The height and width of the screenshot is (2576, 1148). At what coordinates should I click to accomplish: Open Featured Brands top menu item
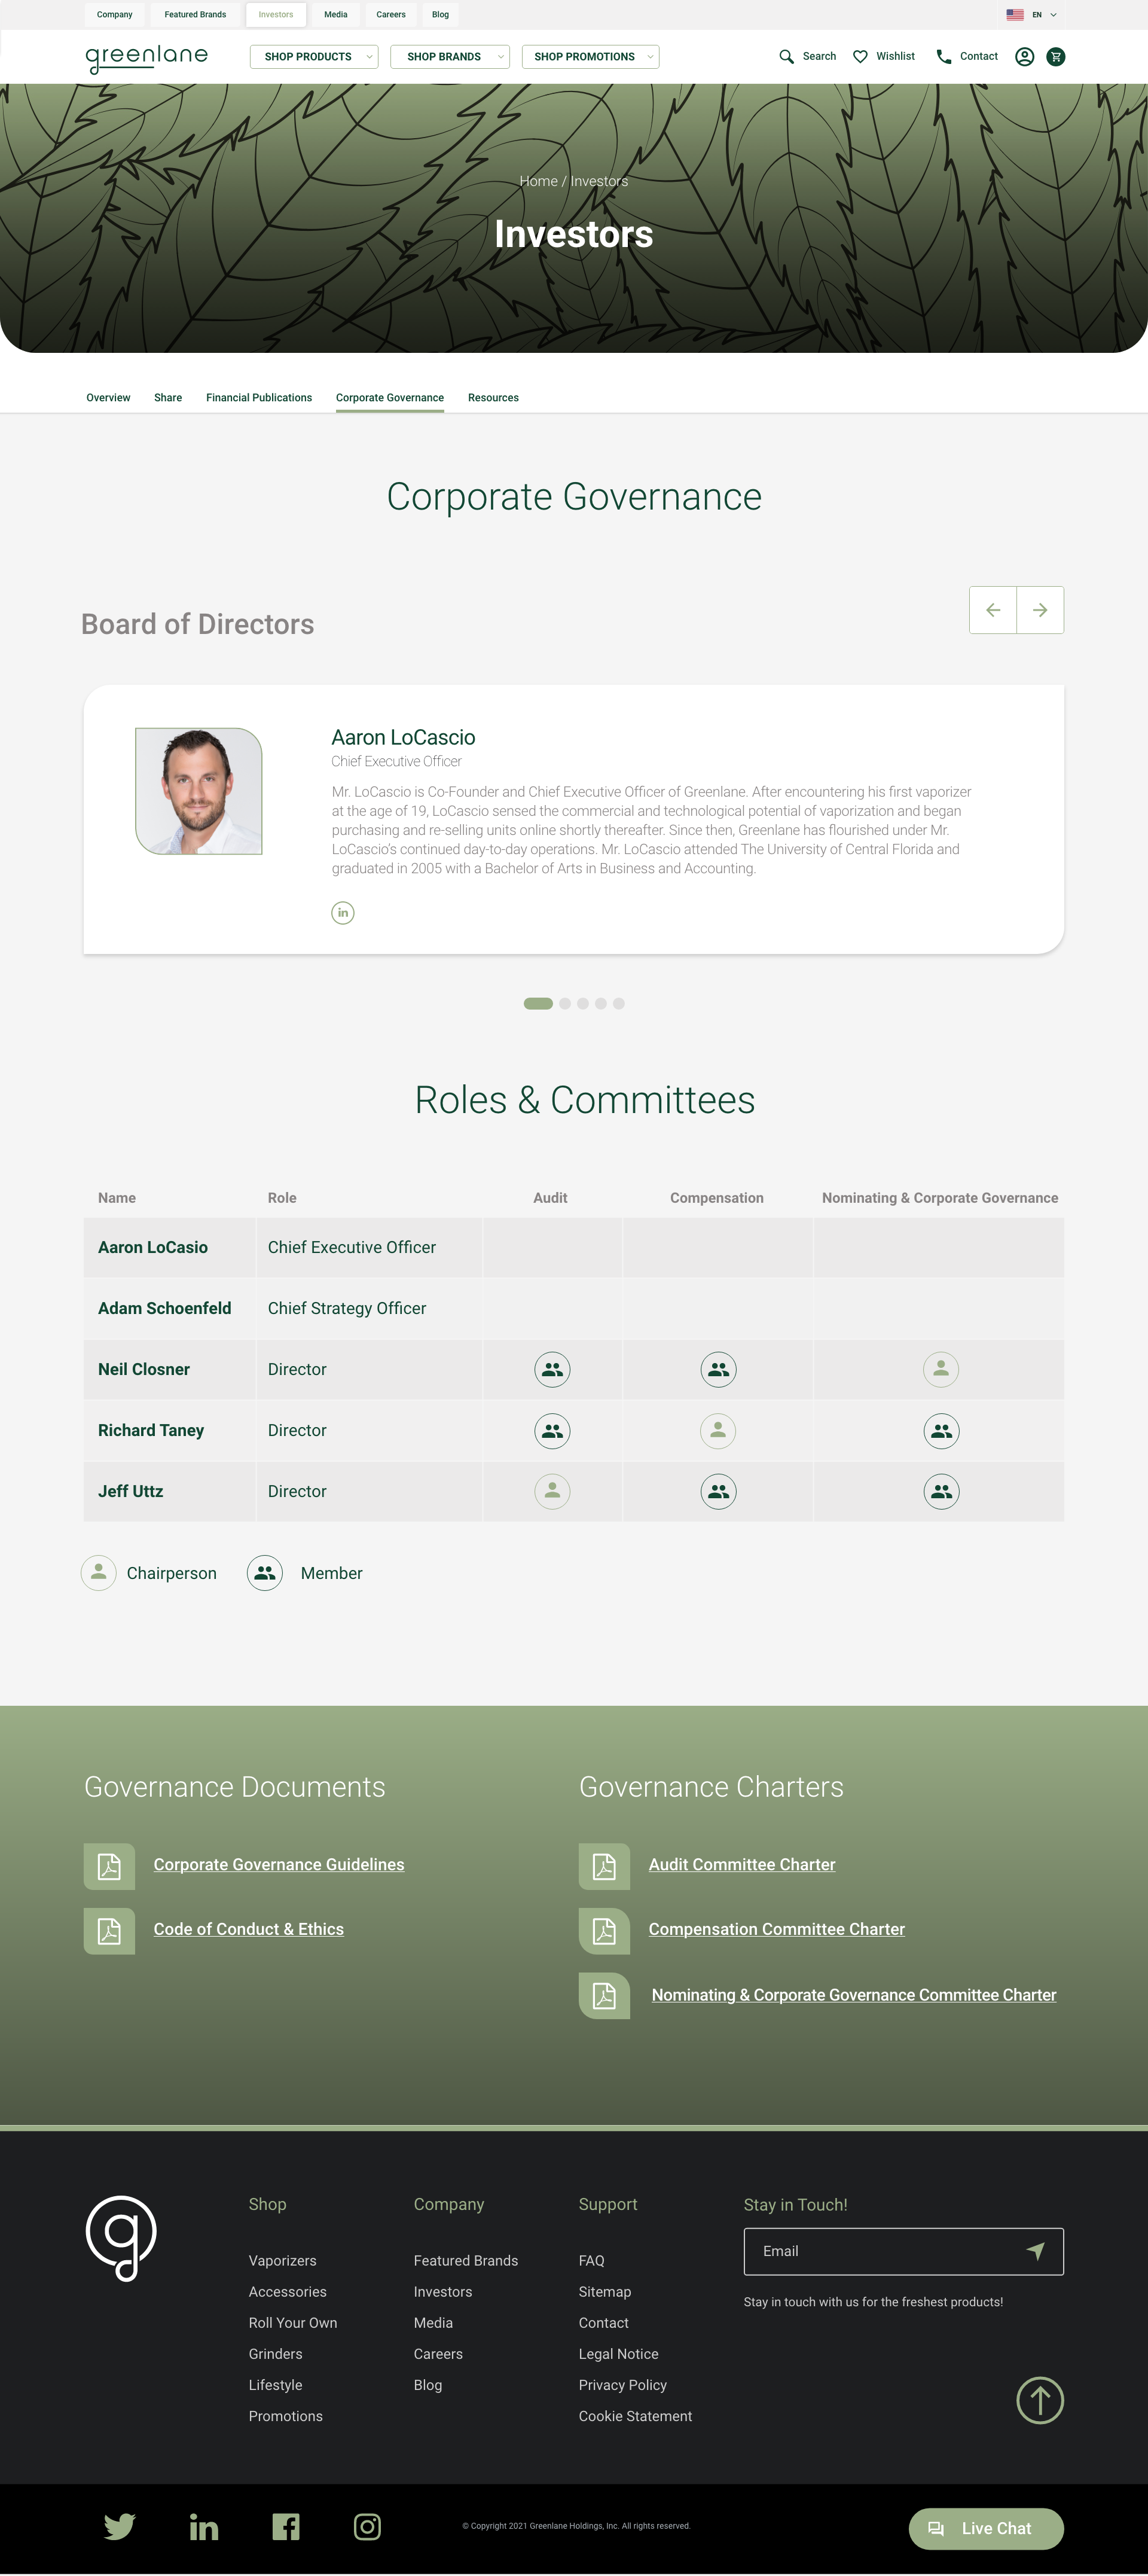[195, 15]
